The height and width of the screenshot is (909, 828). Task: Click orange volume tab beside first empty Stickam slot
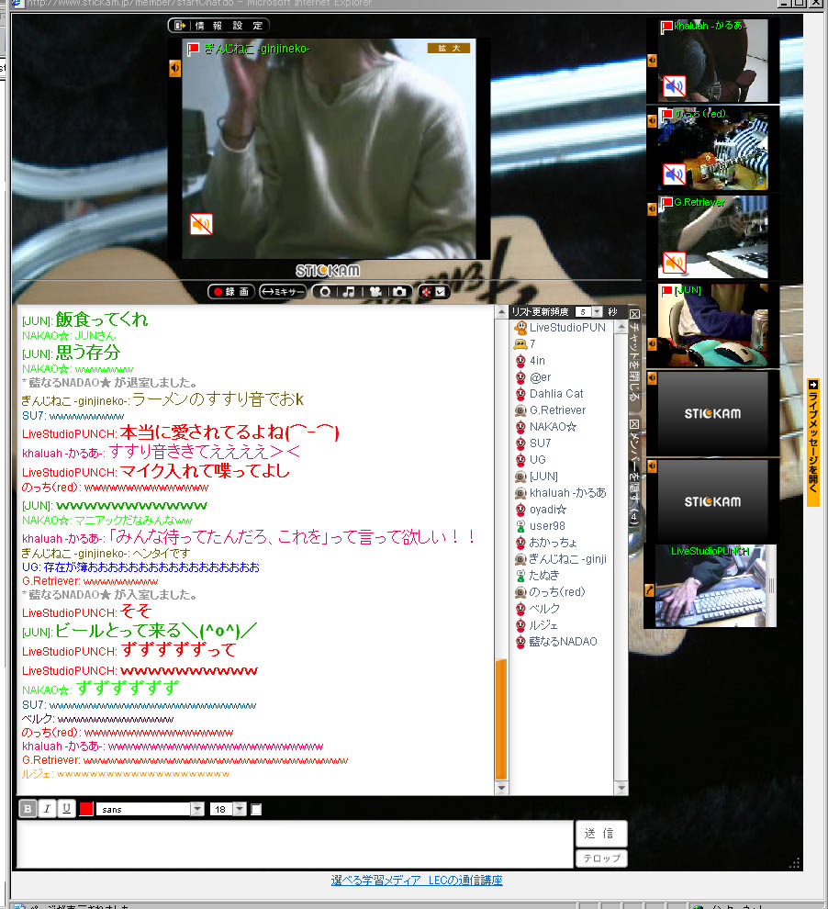point(652,378)
